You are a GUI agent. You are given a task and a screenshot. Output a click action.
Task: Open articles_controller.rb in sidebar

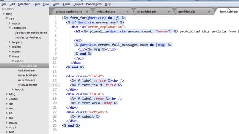[28, 37]
